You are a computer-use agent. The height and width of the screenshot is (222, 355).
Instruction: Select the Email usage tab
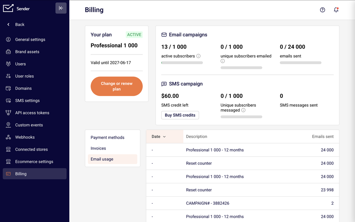point(113,159)
